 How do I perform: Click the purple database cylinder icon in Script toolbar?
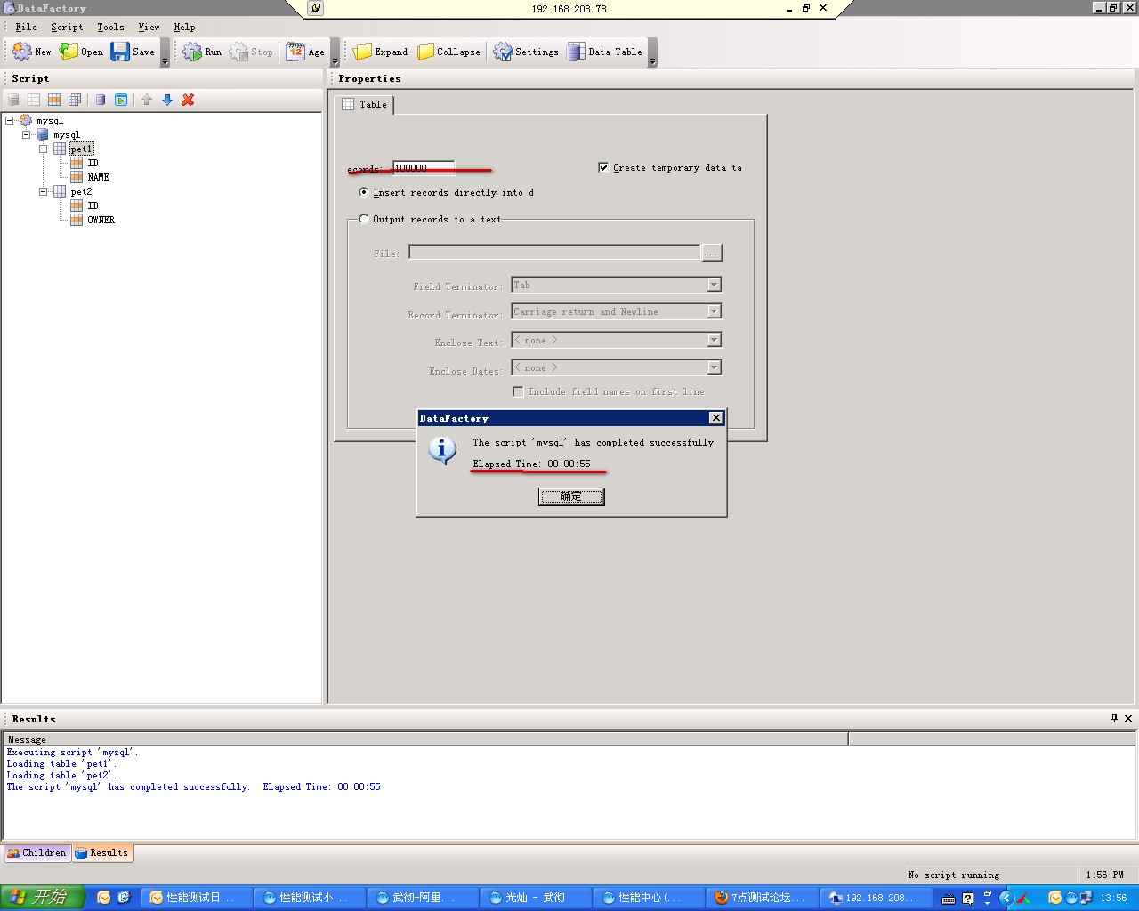[101, 100]
